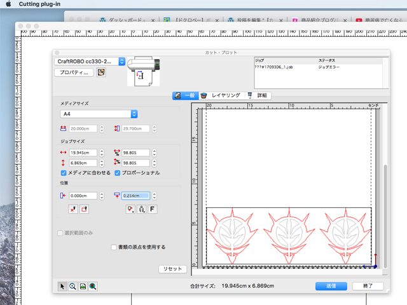The height and width of the screenshot is (305, 407).
Task: Click the 0.254cm vertical position field
Action: click(x=135, y=196)
